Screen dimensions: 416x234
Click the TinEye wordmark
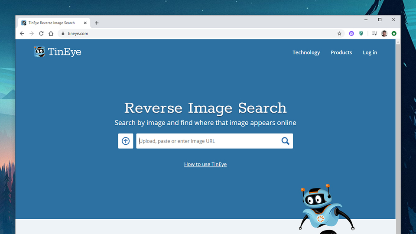[65, 52]
